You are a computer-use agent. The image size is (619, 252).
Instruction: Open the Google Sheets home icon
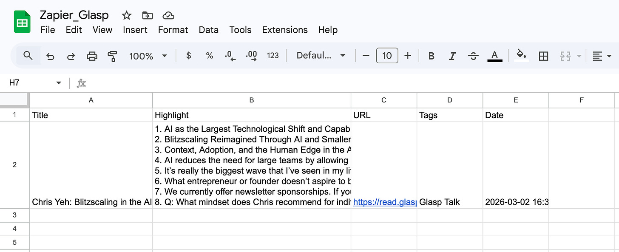22,22
